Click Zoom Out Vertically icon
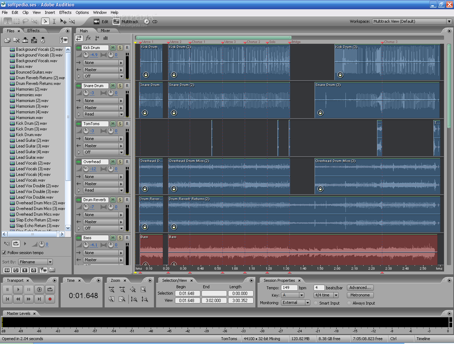Image resolution: width=454 pixels, height=344 pixels. (x=145, y=299)
